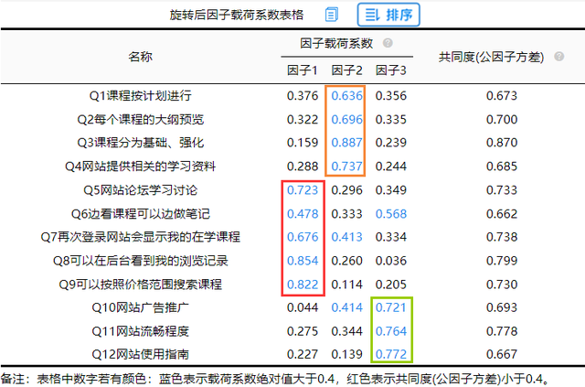Select the 因子1 column header
Image resolution: width=585 pixels, height=387 pixels.
pos(303,70)
